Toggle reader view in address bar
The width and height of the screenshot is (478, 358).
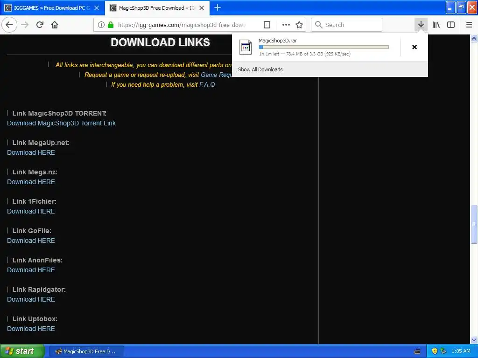point(267,25)
